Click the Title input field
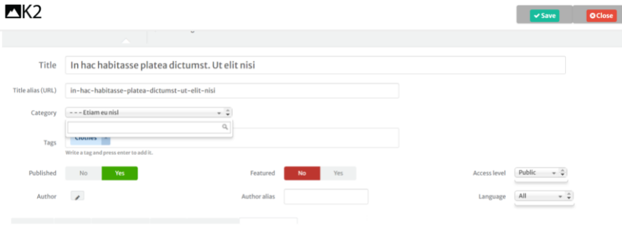 (315, 65)
